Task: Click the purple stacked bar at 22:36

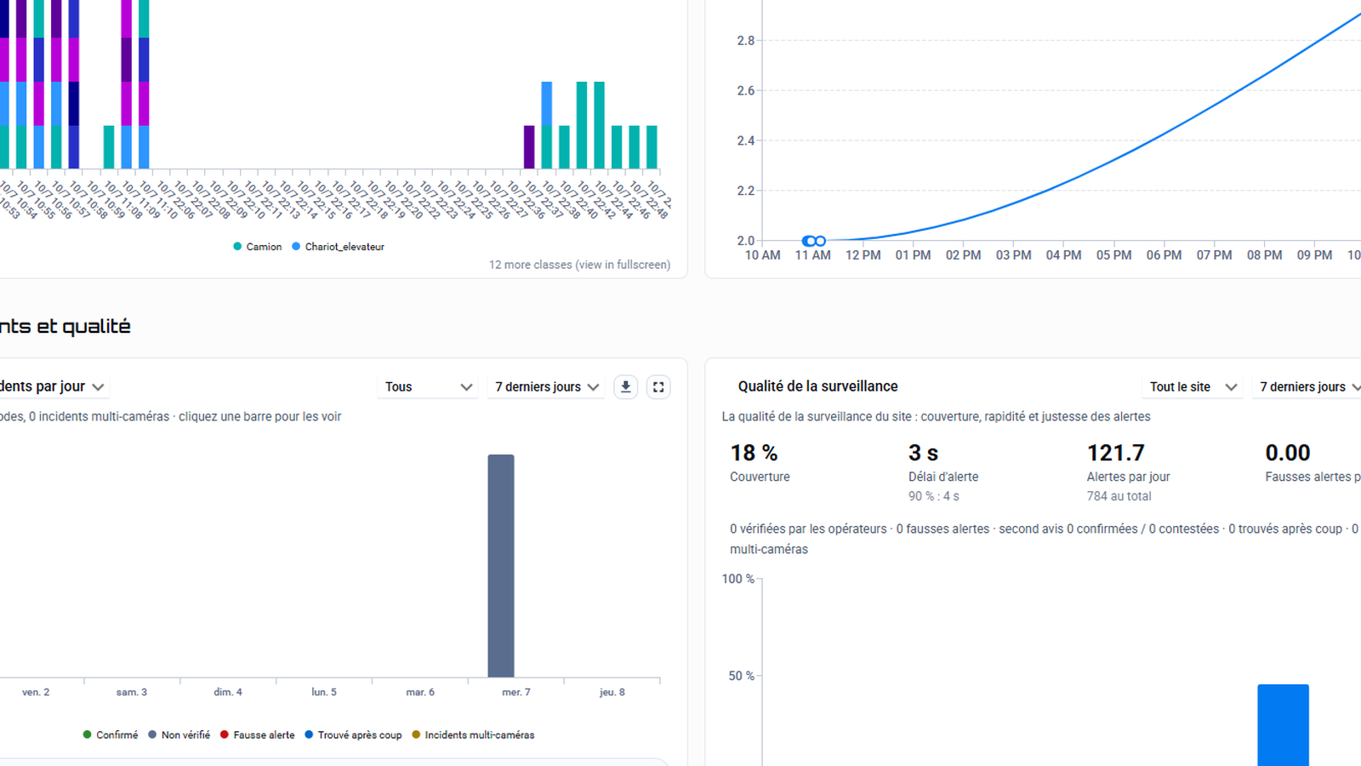Action: click(x=529, y=146)
